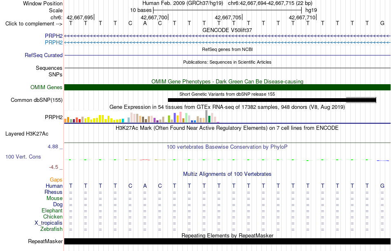Select the Zebrafish species label
391x251 pixels.
(51, 229)
